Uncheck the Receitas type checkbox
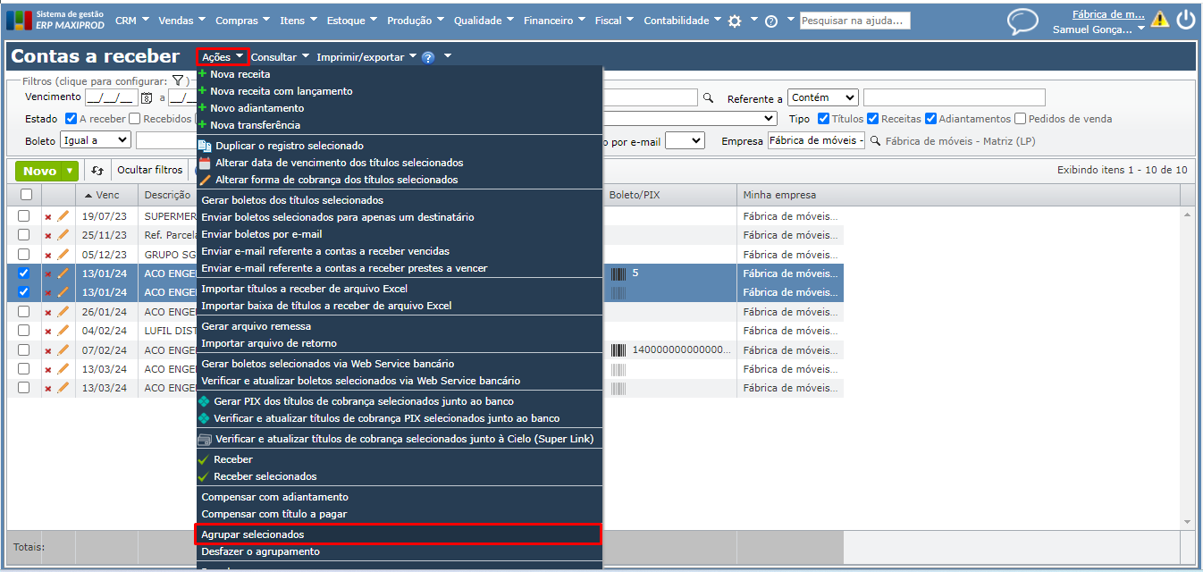The image size is (1203, 572). [x=873, y=119]
